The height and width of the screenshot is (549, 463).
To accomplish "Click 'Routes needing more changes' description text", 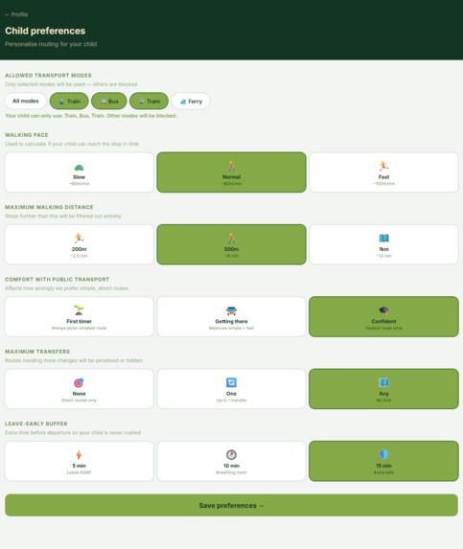I will [74, 360].
